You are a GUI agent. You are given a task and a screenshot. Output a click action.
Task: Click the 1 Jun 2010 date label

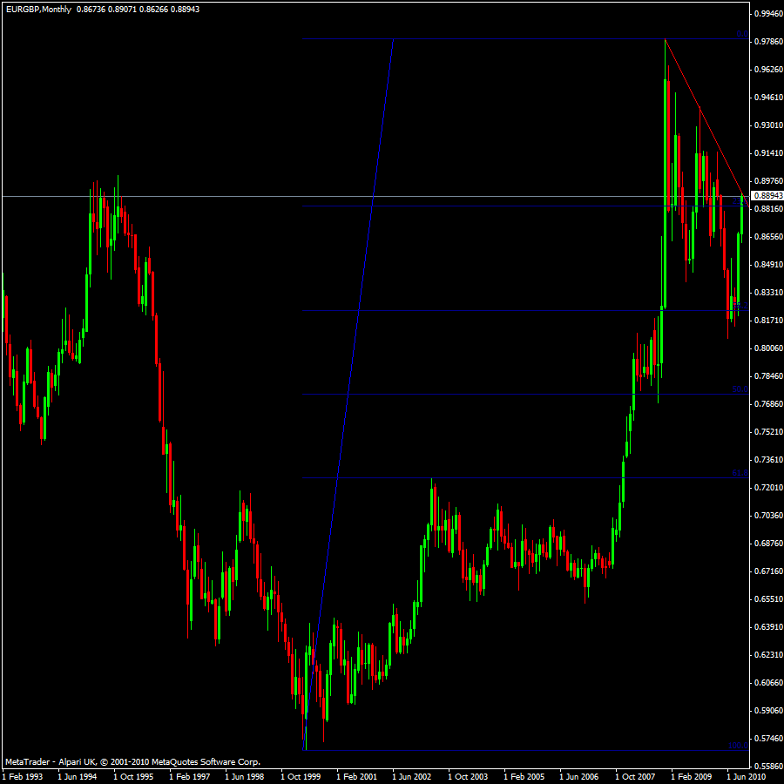[747, 777]
